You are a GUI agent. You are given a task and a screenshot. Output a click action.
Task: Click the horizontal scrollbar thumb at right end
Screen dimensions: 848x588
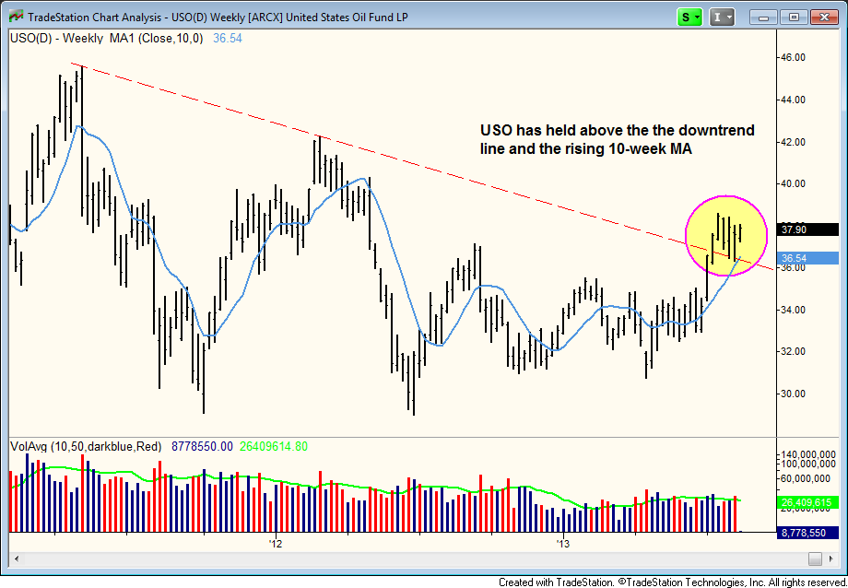click(815, 559)
